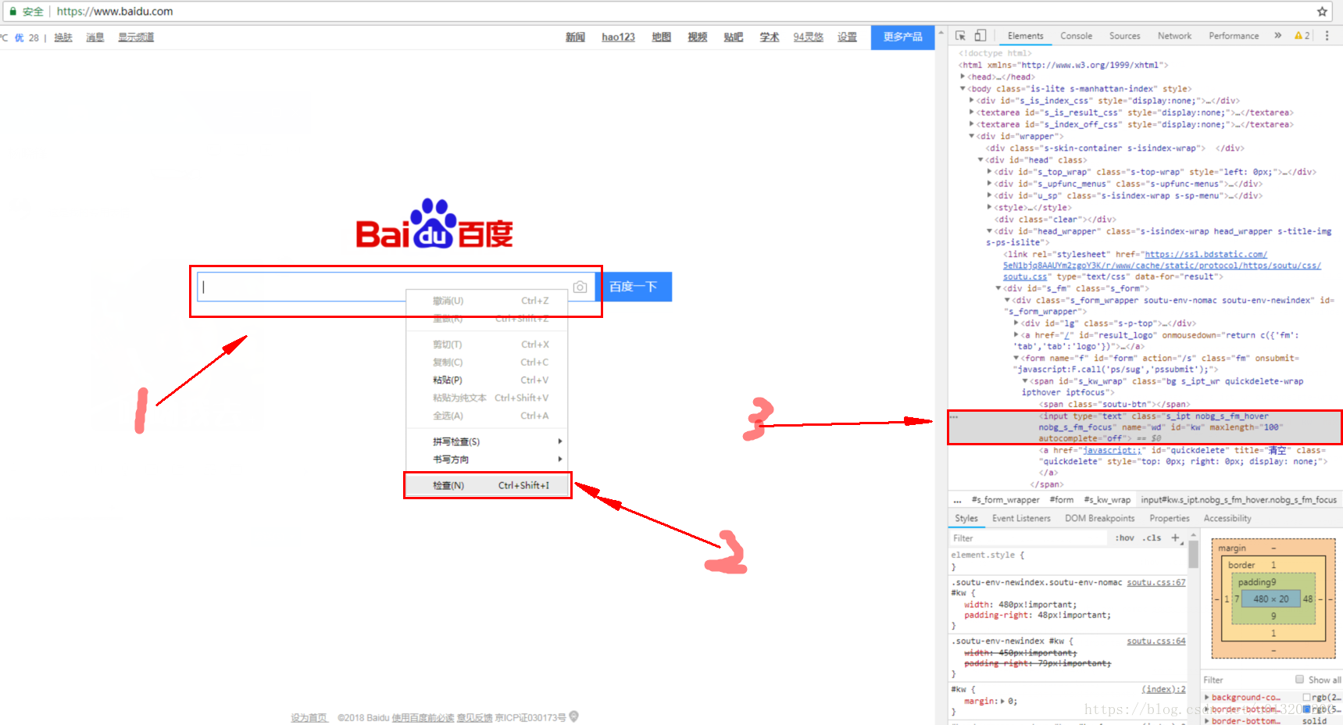1343x725 pixels.
Task: Click the browser address bar URL
Action: pyautogui.click(x=114, y=12)
